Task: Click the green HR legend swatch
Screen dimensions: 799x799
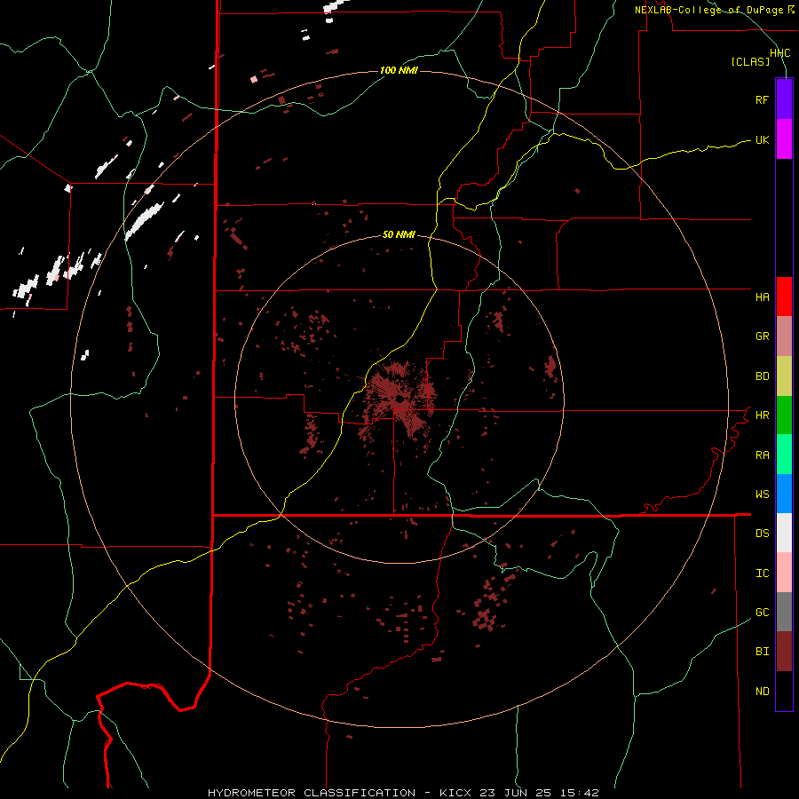Action: (784, 415)
